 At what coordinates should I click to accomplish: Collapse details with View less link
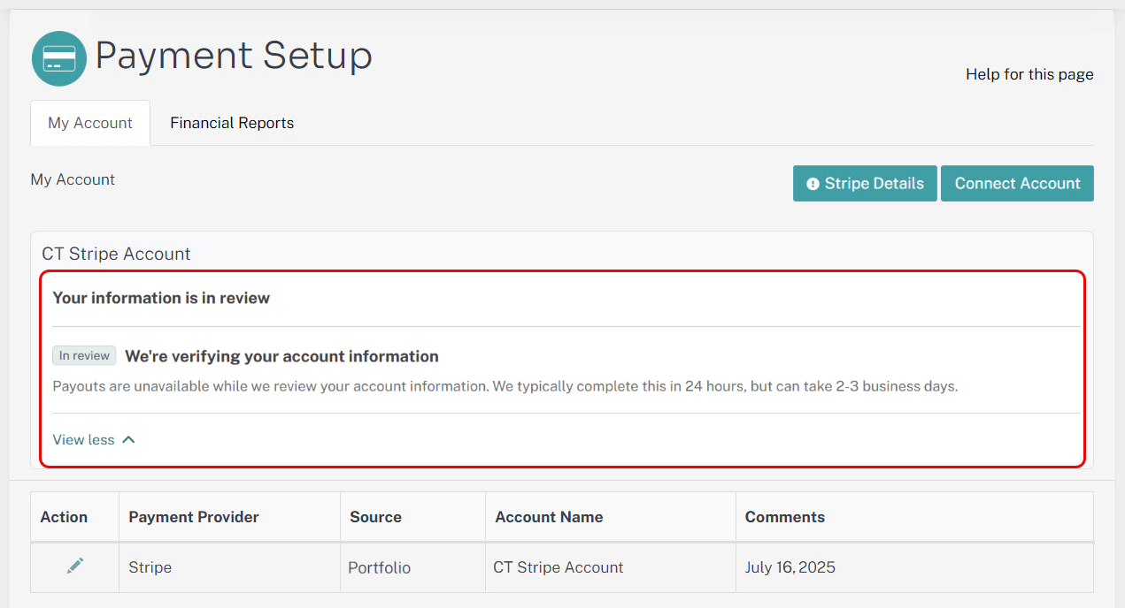(94, 439)
